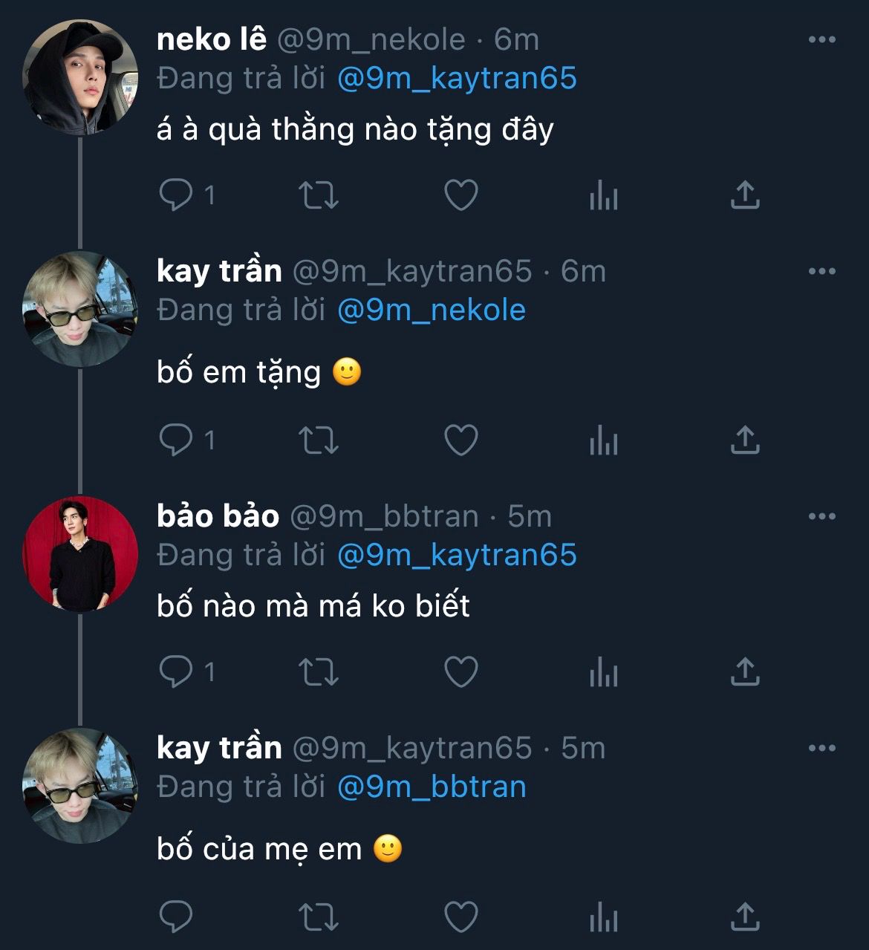
Task: Retweet the "bố của mẹ em" tweet
Action: 319,917
